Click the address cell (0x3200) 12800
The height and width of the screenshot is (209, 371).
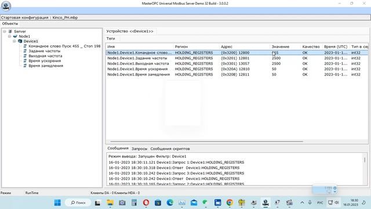pos(235,53)
